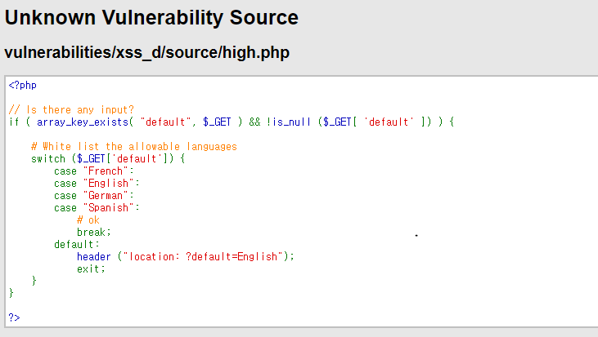Click the '// Is there any input?' comment
This screenshot has height=337, width=598.
pyautogui.click(x=71, y=110)
